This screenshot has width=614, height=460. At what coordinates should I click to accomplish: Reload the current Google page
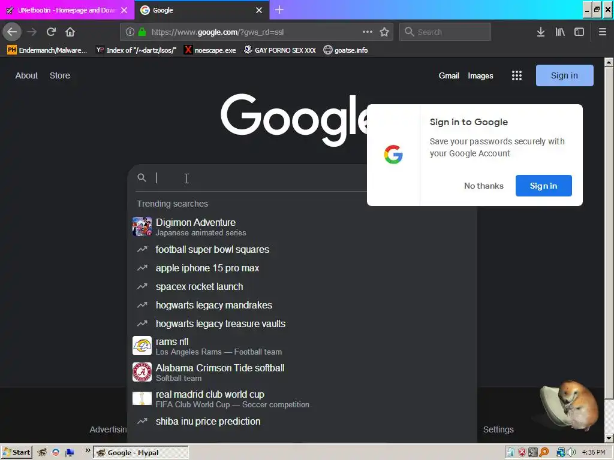pos(51,32)
